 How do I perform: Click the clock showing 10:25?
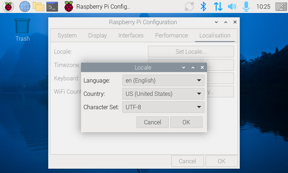(x=263, y=6)
